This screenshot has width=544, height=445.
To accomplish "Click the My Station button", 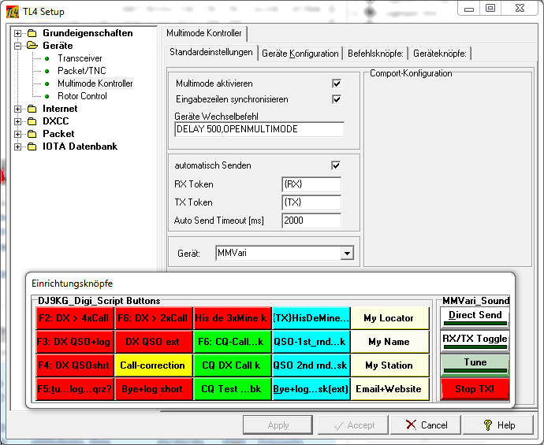I will coord(389,365).
